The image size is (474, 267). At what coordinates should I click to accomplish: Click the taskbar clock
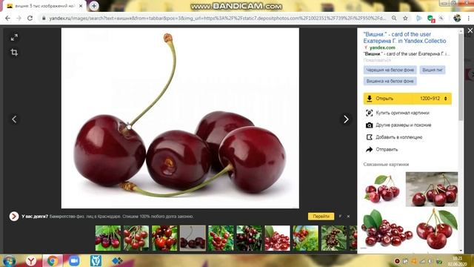(x=458, y=261)
